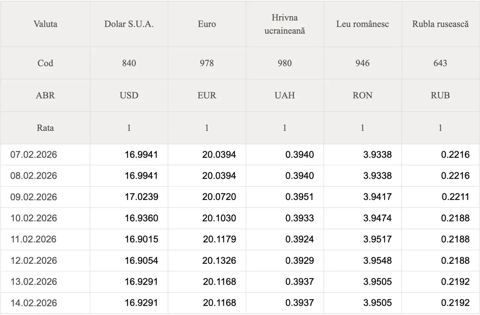480x315 pixels.
Task: Click the USD abbreviation cell
Action: click(x=129, y=95)
